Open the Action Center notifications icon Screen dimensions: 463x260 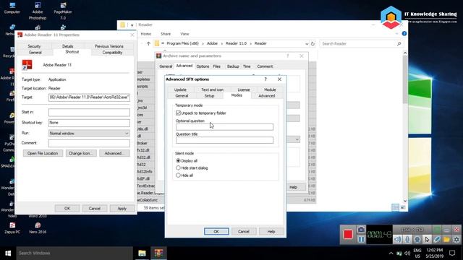click(x=452, y=253)
